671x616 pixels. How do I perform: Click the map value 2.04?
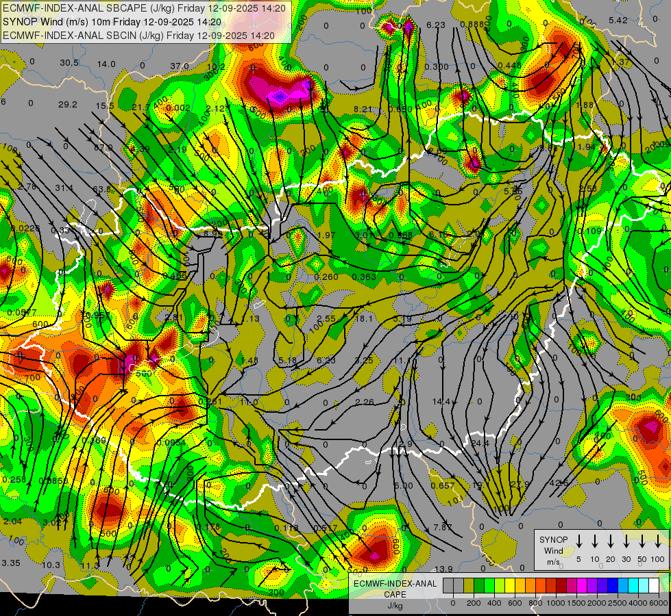pyautogui.click(x=12, y=522)
